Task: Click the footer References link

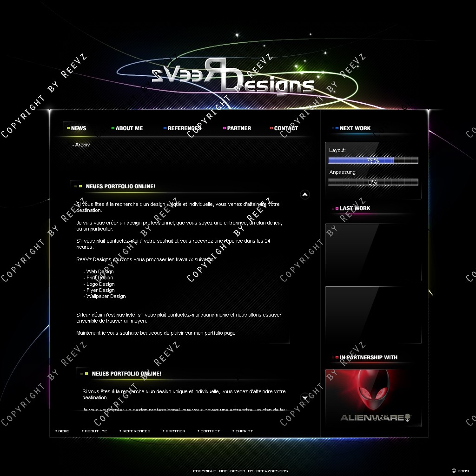Action: 136,431
